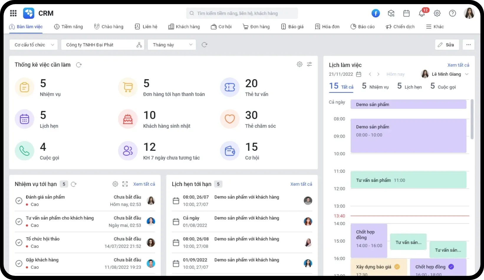The width and height of the screenshot is (484, 280).
Task: Expand the Tháng này period dropdown
Action: click(x=172, y=45)
